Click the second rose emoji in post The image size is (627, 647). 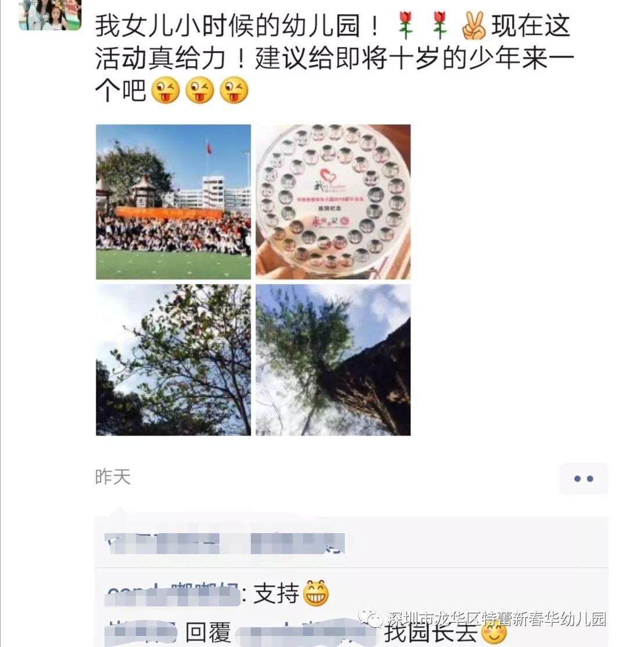tap(439, 26)
